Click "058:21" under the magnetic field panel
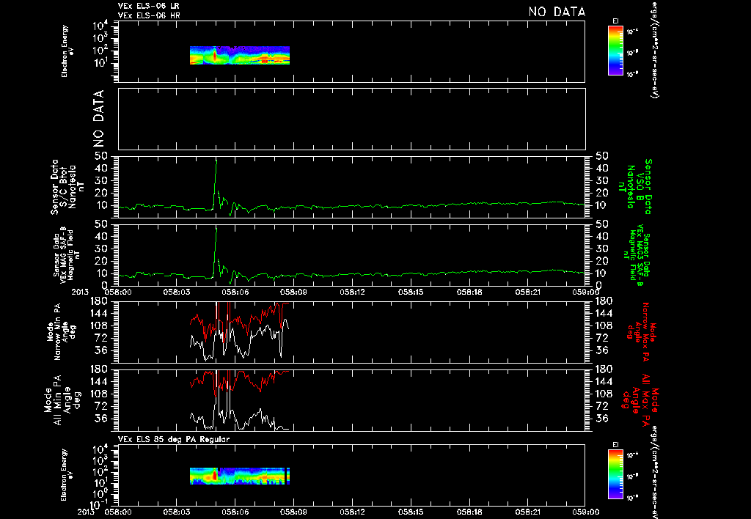This screenshot has width=751, height=519. click(x=528, y=292)
